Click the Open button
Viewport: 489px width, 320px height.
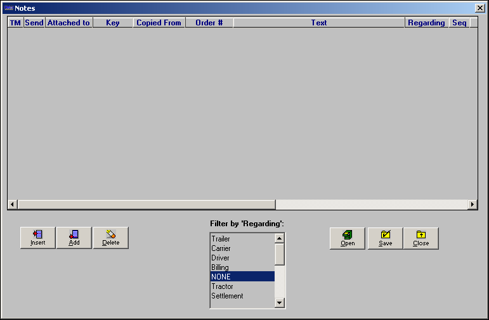tap(348, 238)
